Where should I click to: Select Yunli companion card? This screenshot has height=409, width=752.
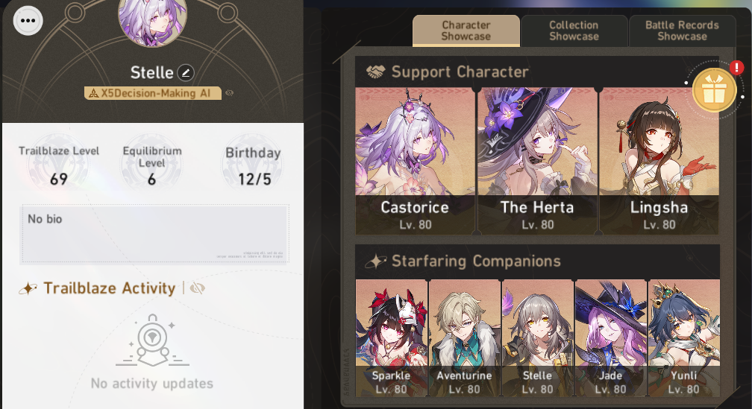click(x=684, y=338)
